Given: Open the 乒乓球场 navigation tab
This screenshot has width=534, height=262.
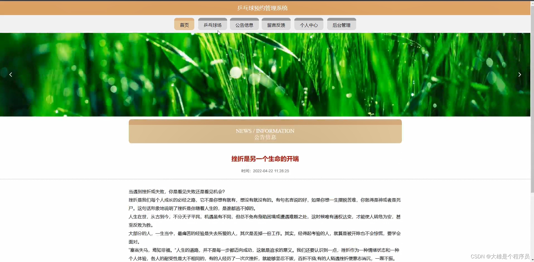Looking at the screenshot, I should [x=213, y=25].
